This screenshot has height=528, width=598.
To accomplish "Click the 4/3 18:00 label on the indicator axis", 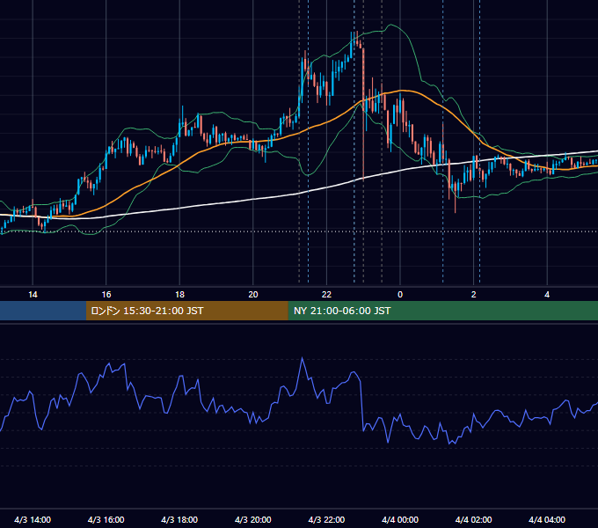I will pyautogui.click(x=179, y=519).
